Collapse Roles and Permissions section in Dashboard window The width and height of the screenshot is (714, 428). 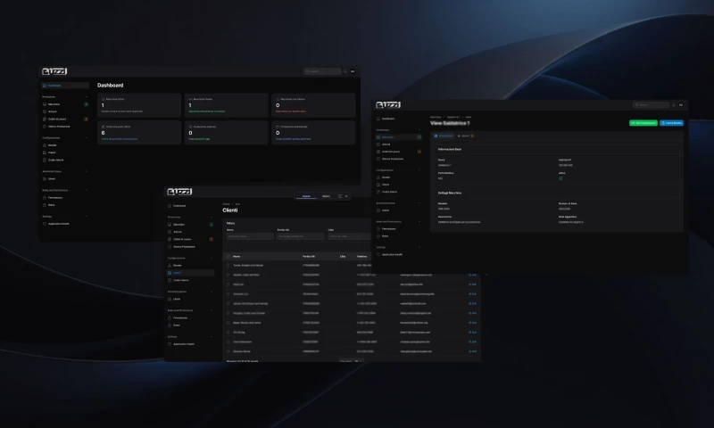coord(87,190)
